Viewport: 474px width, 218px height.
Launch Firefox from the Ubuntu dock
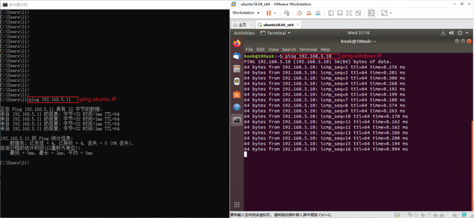[x=237, y=43]
